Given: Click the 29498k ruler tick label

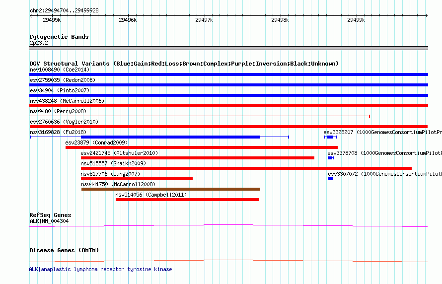Looking at the screenshot, I should click(x=280, y=20).
